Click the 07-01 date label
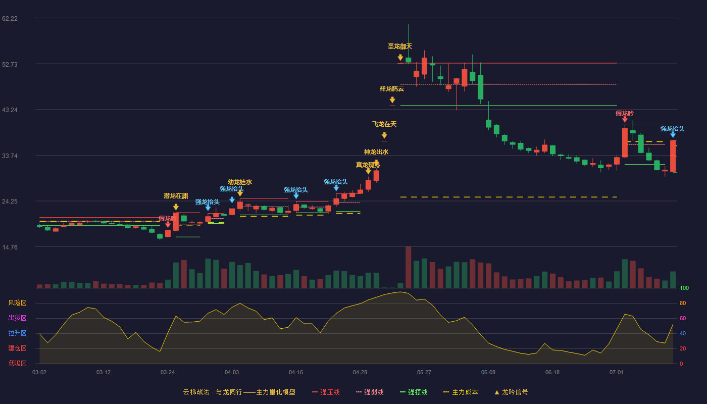The height and width of the screenshot is (404, 707). [617, 372]
